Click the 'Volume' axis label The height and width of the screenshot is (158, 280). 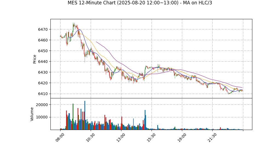point(32,114)
